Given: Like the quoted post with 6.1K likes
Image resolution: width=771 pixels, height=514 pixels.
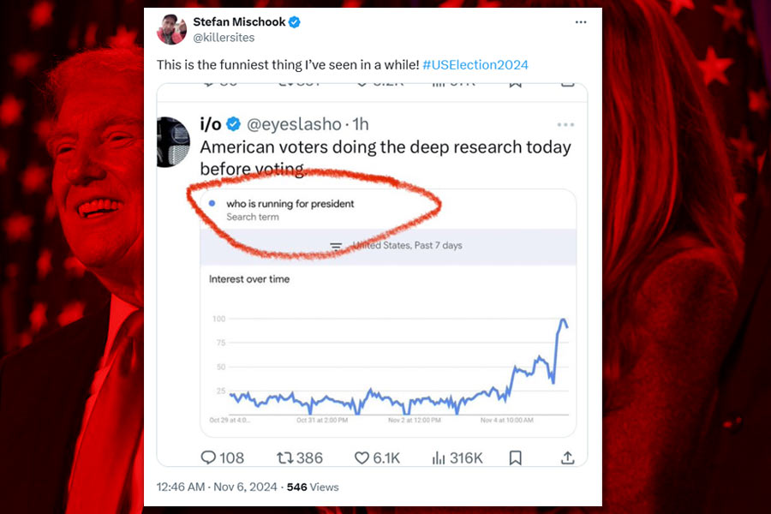Looking at the screenshot, I should click(x=362, y=458).
